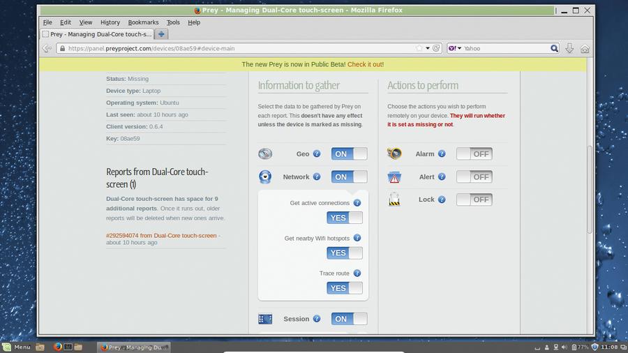Click the battery 77% indicator
The height and width of the screenshot is (353, 628).
tap(580, 347)
